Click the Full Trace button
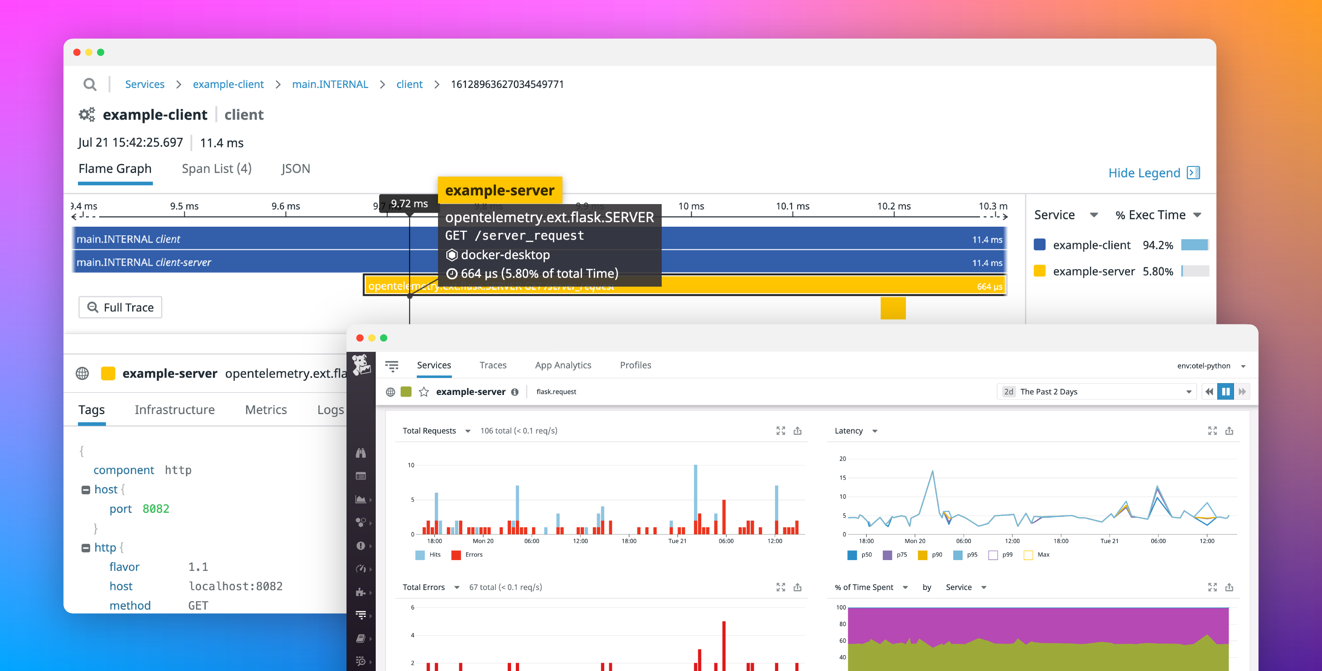The width and height of the screenshot is (1322, 671). (120, 307)
